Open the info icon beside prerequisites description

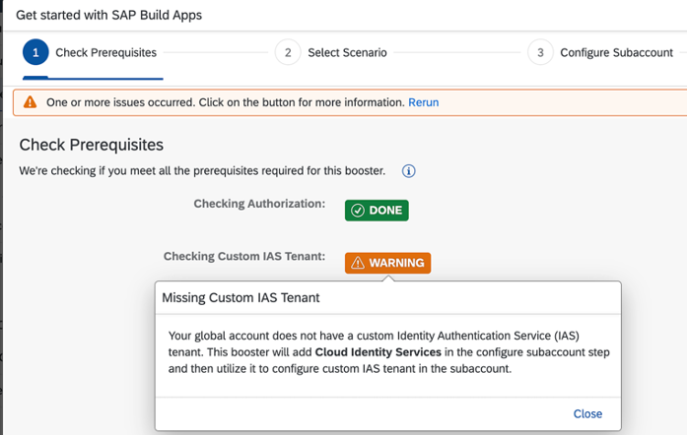(408, 171)
